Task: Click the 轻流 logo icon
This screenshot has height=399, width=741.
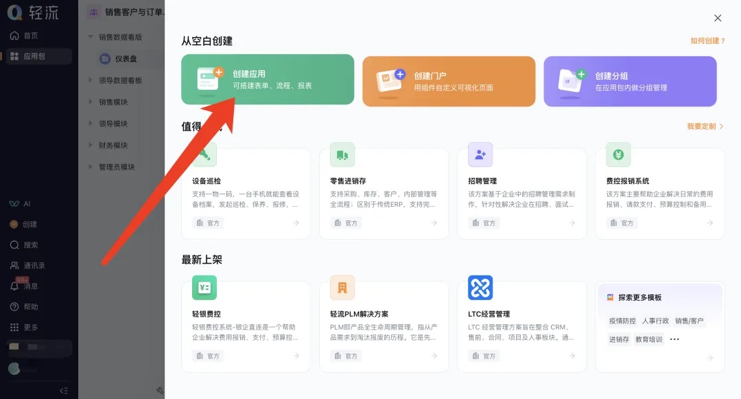Action: [14, 12]
